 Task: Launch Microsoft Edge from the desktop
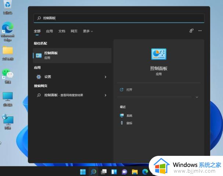pos(8,32)
